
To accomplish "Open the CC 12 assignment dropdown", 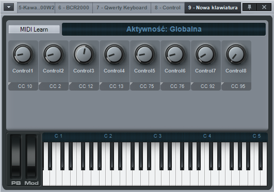I will click(x=84, y=86).
